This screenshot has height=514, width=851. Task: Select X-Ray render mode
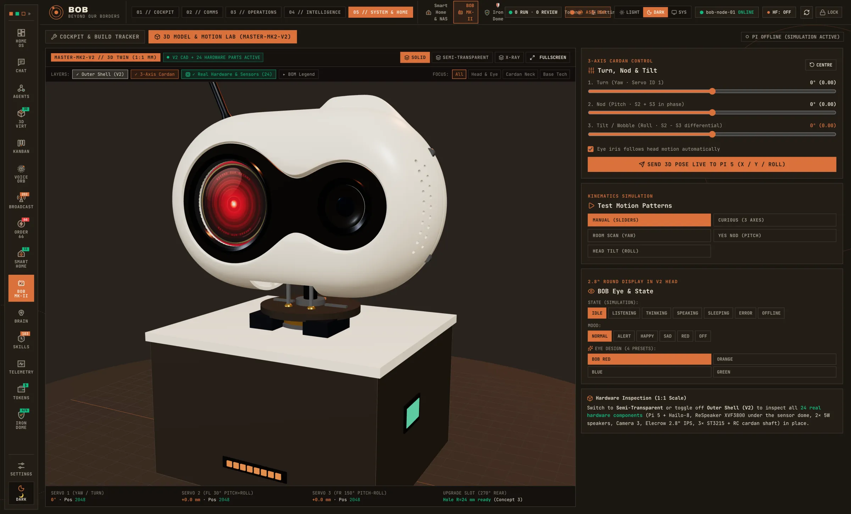509,57
